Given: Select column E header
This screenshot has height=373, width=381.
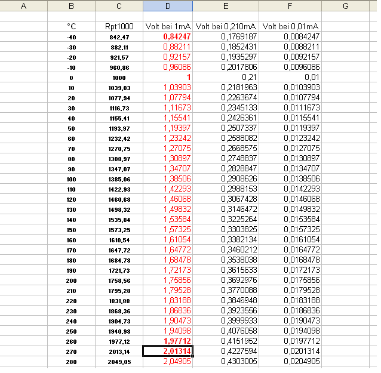Looking at the screenshot, I should [x=226, y=6].
